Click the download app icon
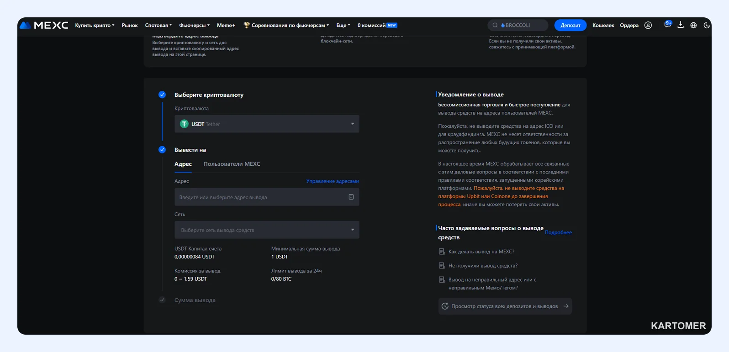 click(x=681, y=25)
